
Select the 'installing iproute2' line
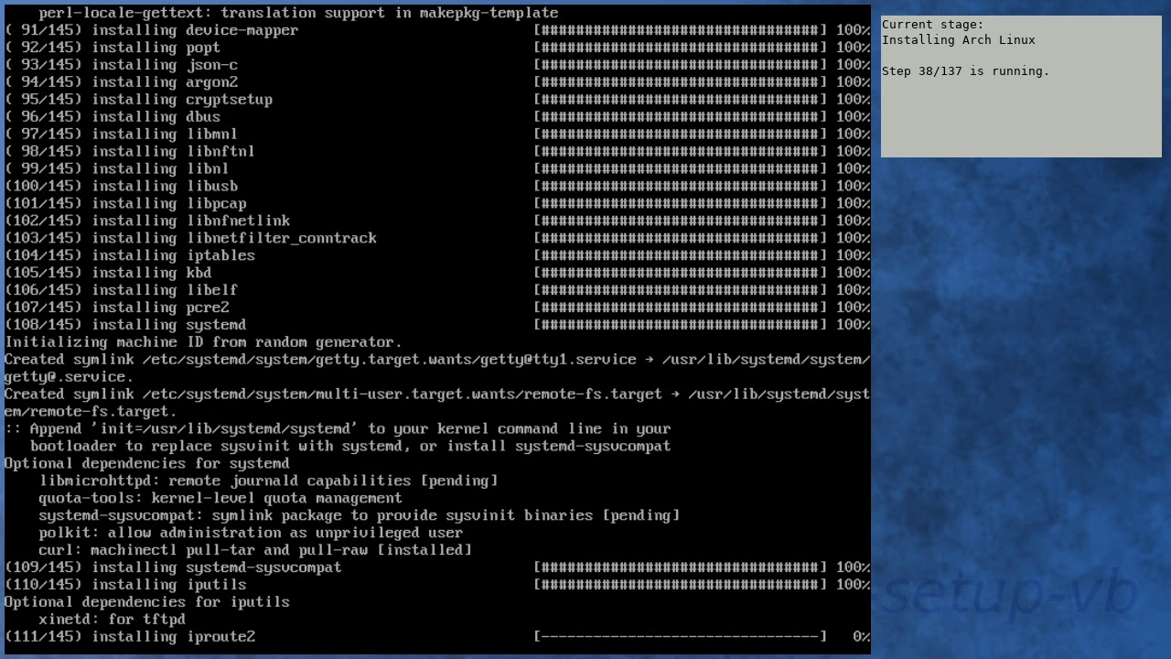point(437,638)
